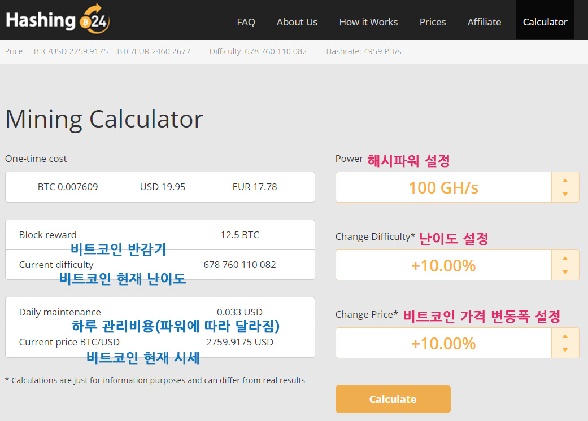Click inside the Power input field
The height and width of the screenshot is (421, 588).
click(443, 187)
